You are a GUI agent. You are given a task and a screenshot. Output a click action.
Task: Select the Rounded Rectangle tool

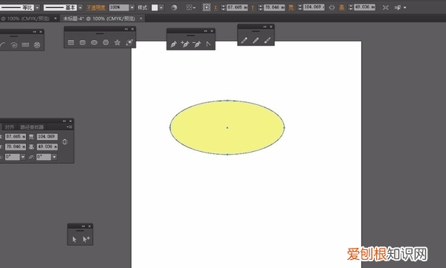(83, 42)
